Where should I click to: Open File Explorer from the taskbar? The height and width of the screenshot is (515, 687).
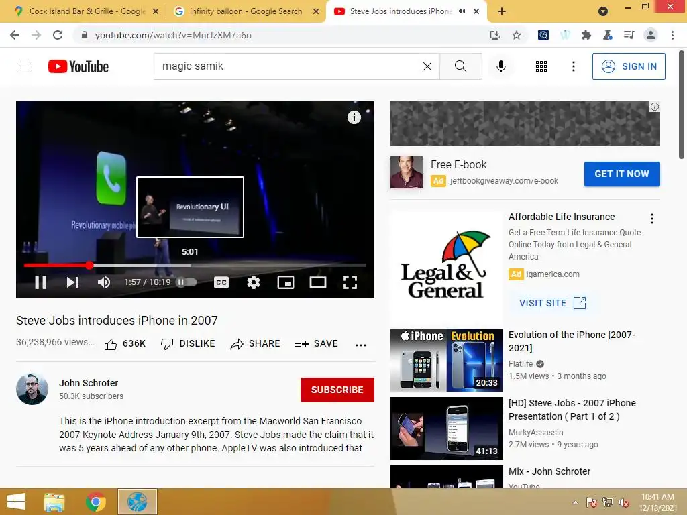(54, 502)
